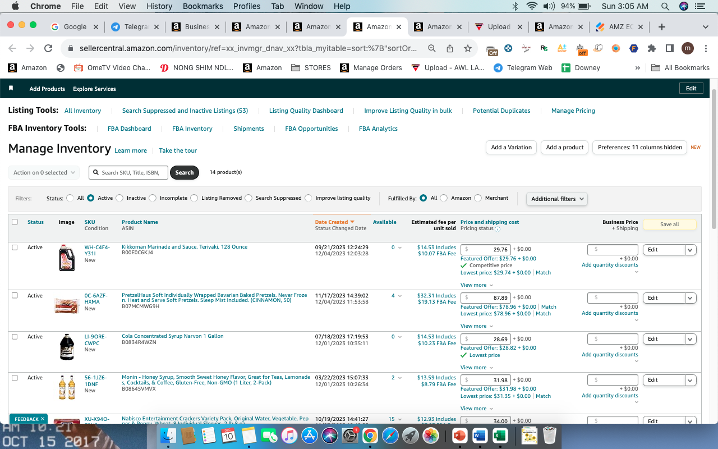Toggle Chrome side panel icon
This screenshot has height=449, width=718.
(669, 49)
